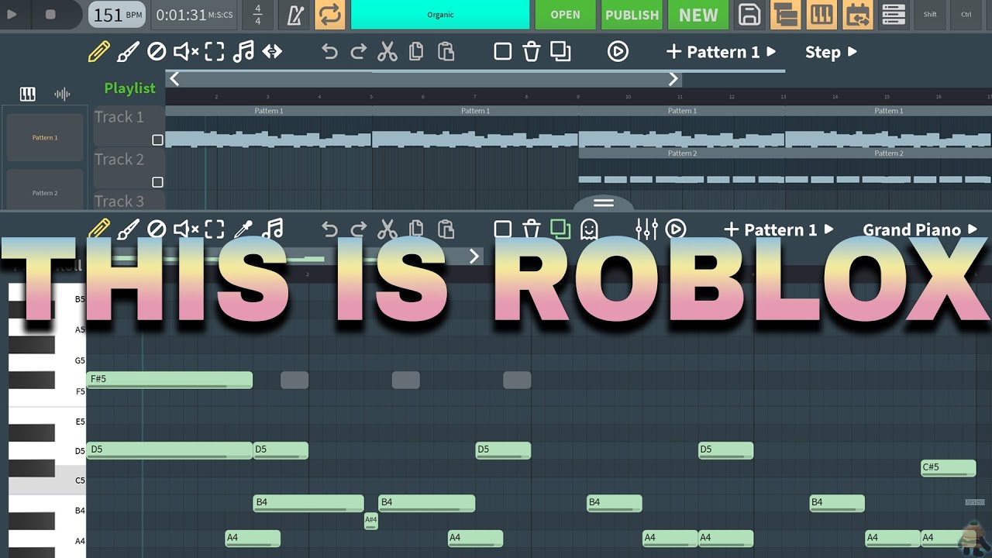Select the paint brush tool in Playlist toolbar

pos(128,52)
